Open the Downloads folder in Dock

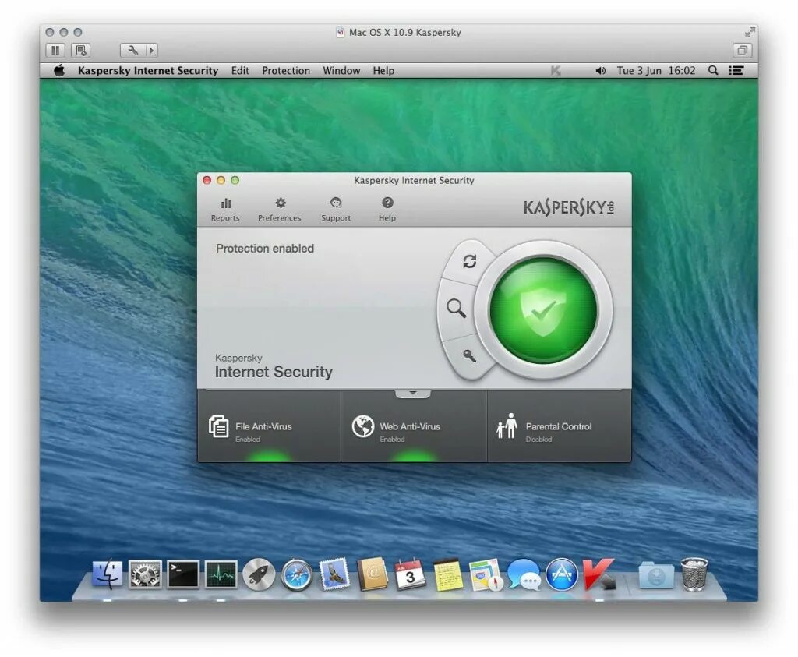click(x=656, y=574)
